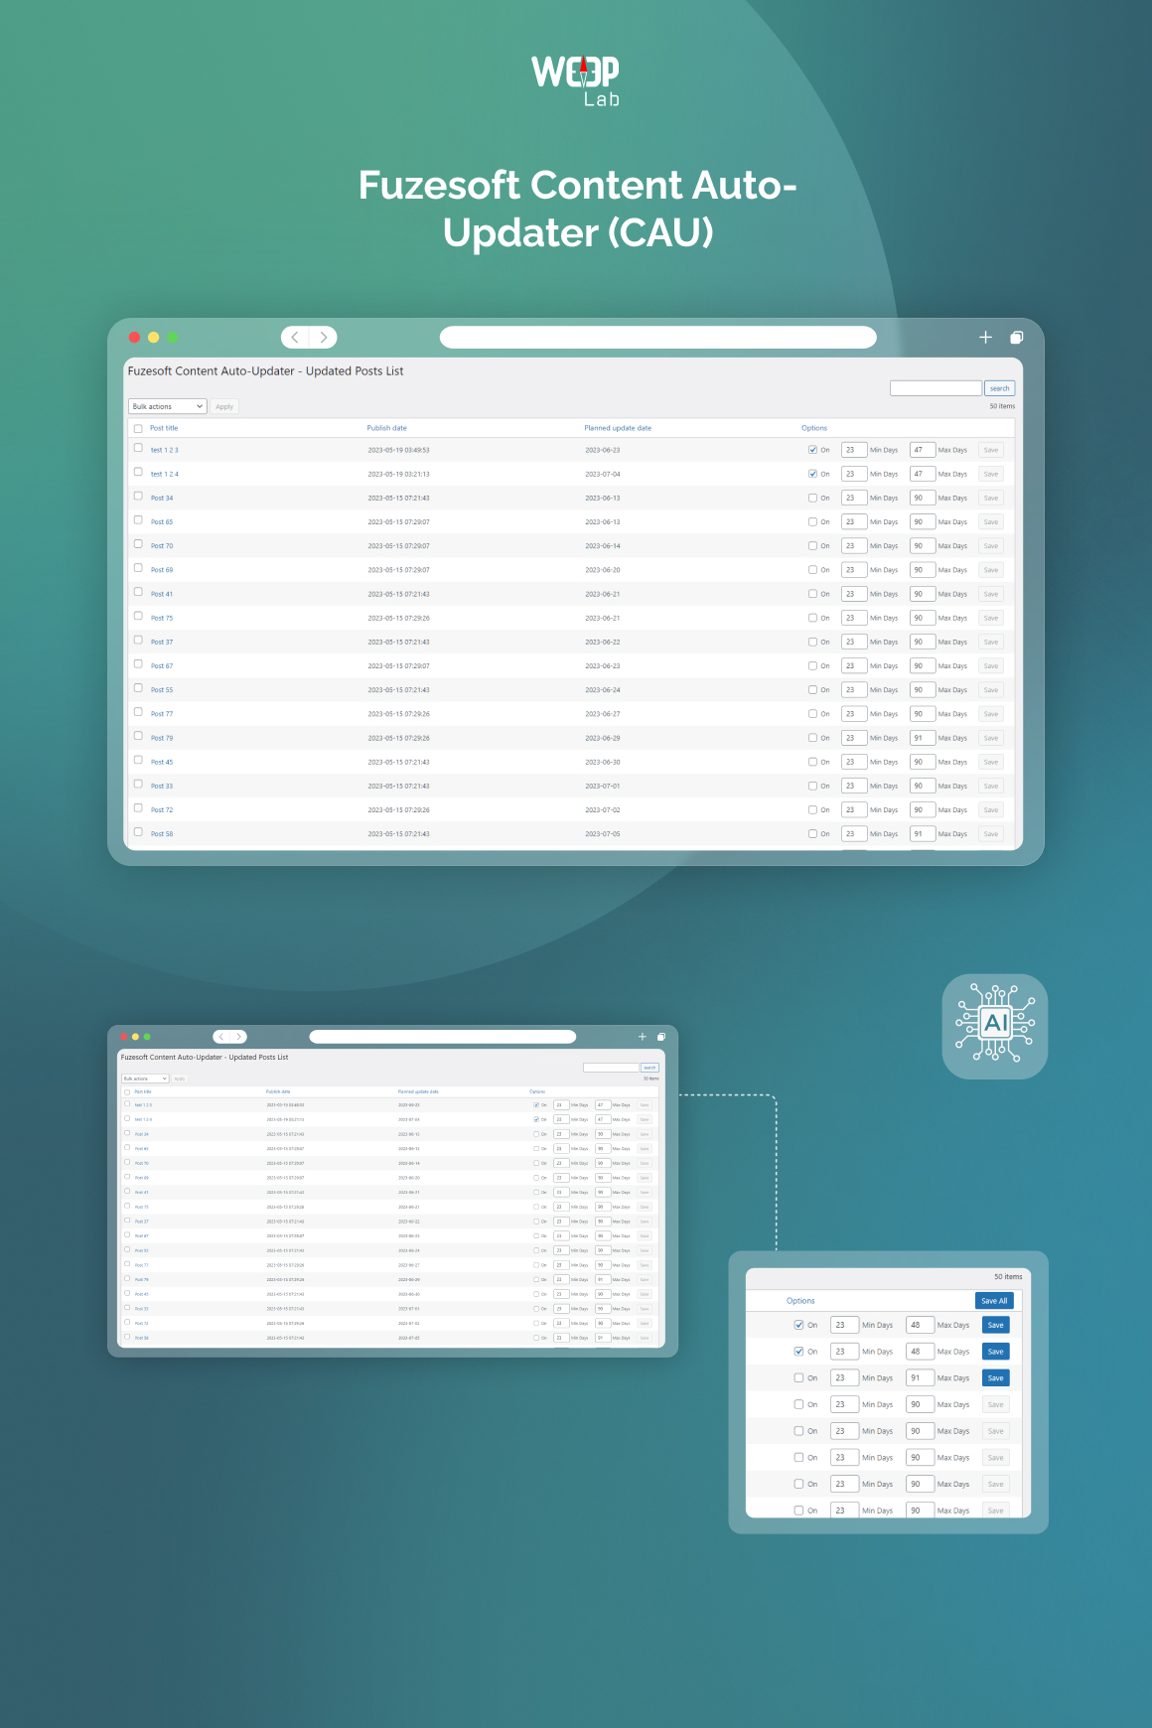Open the Bulk actions dropdown in the large window
The width and height of the screenshot is (1152, 1728).
168,406
